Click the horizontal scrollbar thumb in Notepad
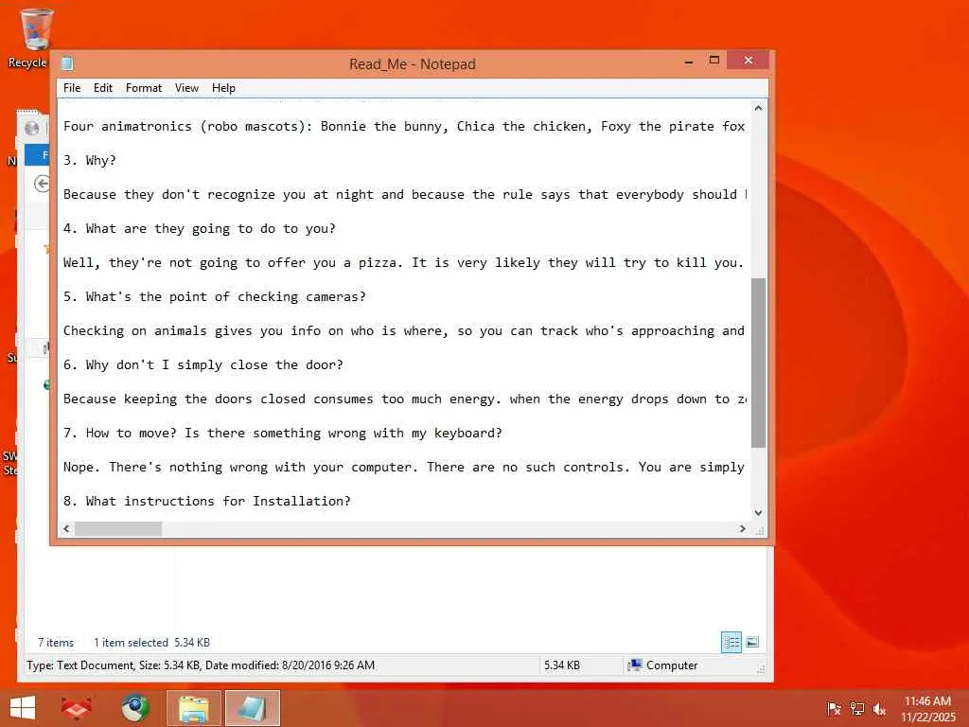Viewport: 969px width, 727px height. 118,528
